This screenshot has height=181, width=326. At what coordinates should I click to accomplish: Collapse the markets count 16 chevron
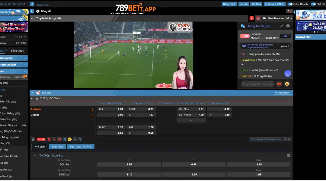point(287,139)
